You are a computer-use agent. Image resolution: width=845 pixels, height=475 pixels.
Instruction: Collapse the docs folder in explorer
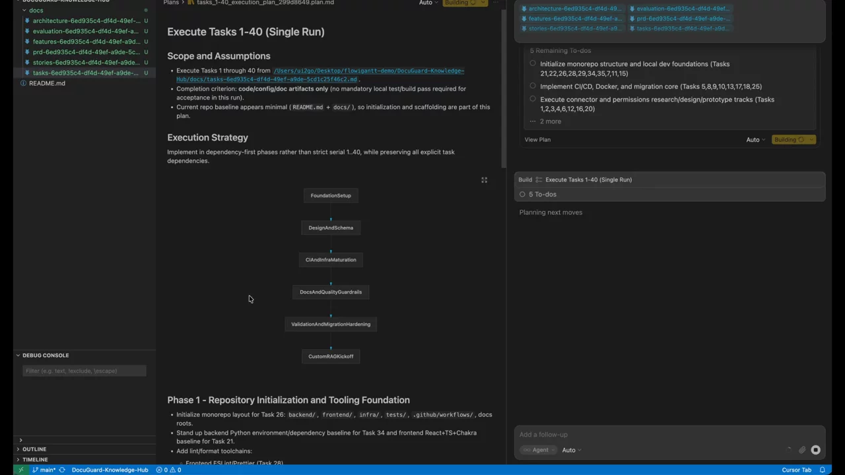(36, 10)
